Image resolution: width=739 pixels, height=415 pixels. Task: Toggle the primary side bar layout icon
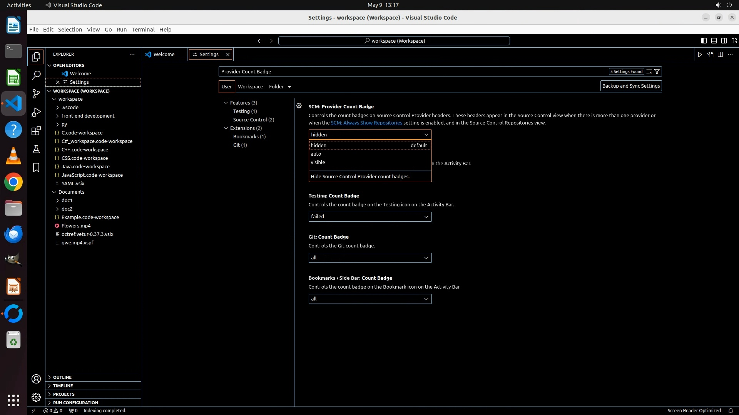click(x=704, y=41)
